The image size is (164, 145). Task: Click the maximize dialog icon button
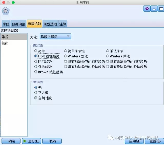(x=161, y=9)
